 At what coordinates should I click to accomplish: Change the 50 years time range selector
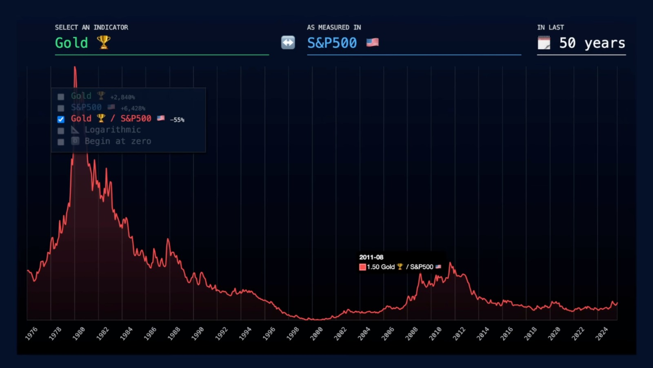592,43
